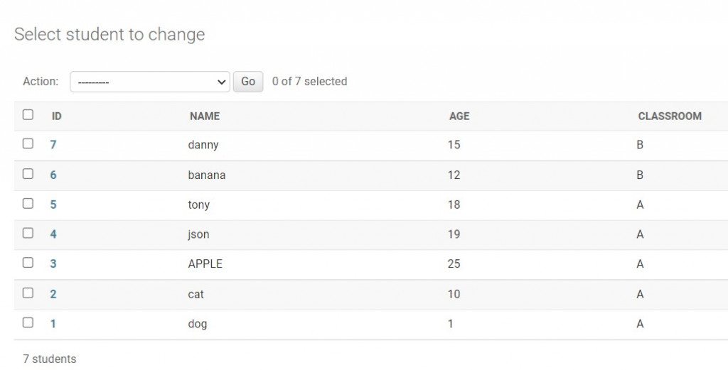Viewport: 728px width, 370px height.
Task: Check the box next to cat
Action: click(28, 293)
